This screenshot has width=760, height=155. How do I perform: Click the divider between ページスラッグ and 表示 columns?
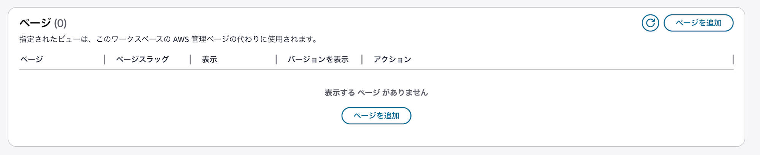190,59
